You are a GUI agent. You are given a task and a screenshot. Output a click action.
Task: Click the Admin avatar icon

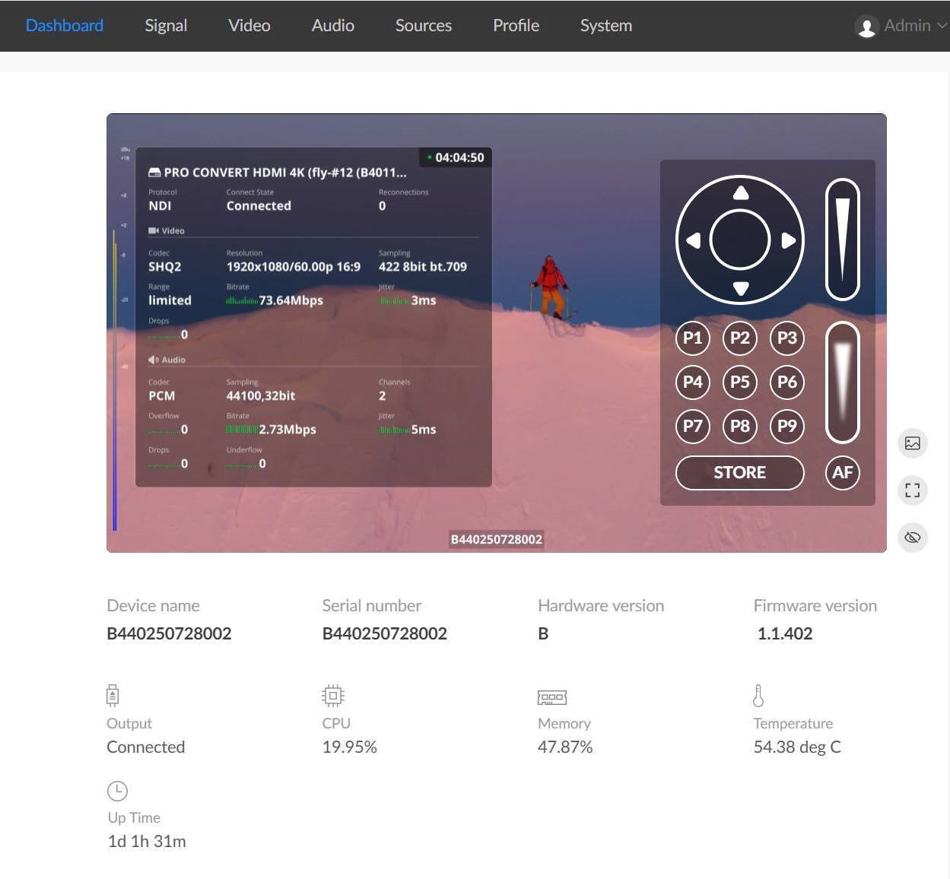point(866,27)
